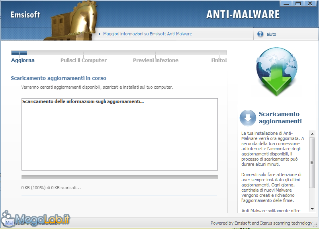The height and width of the screenshot is (229, 319).
Task: Click the scroll up arrow in info panel
Action: (x=312, y=134)
